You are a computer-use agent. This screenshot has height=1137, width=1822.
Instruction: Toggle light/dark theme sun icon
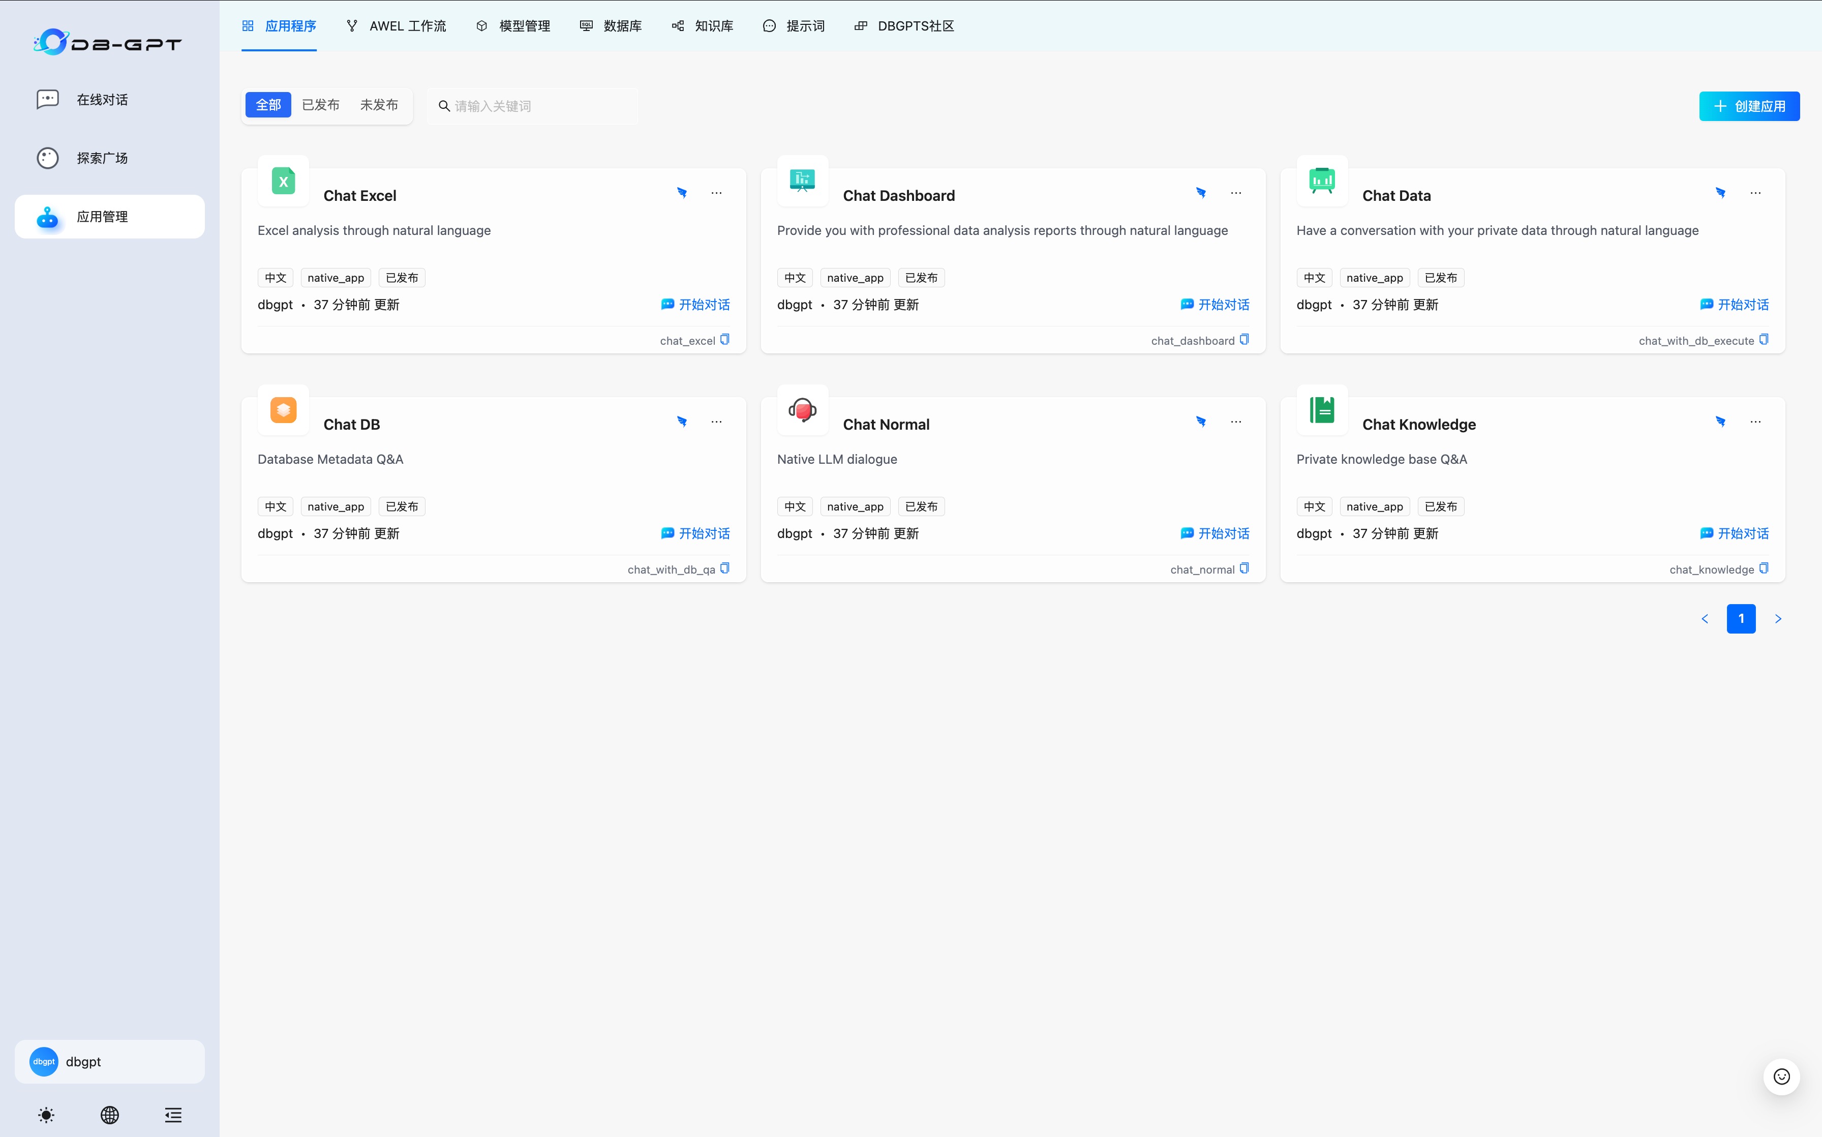pos(47,1115)
